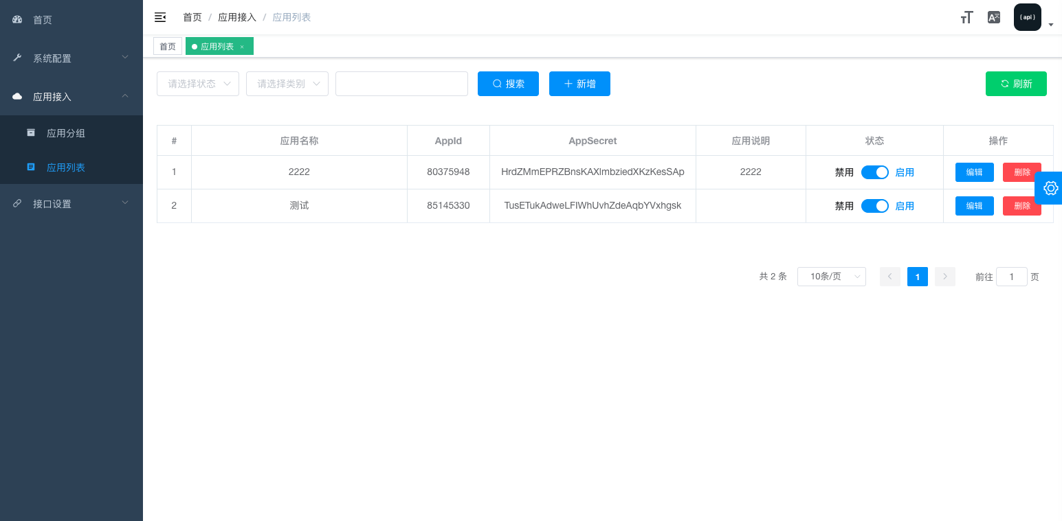
Task: Click the AppSecret column header
Action: click(x=593, y=141)
